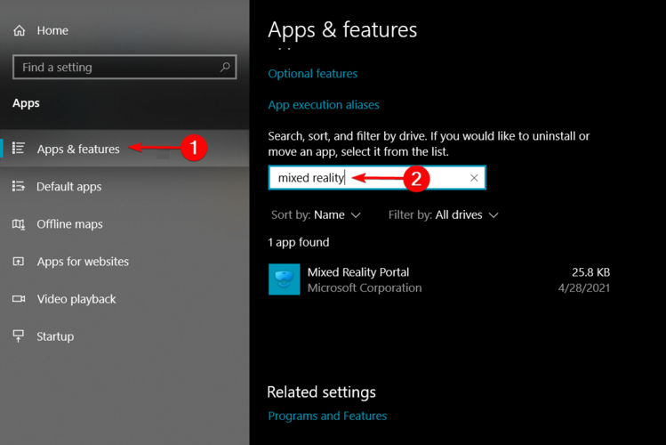The width and height of the screenshot is (666, 445).
Task: Click the 25.8 KB size value
Action: tap(590, 272)
